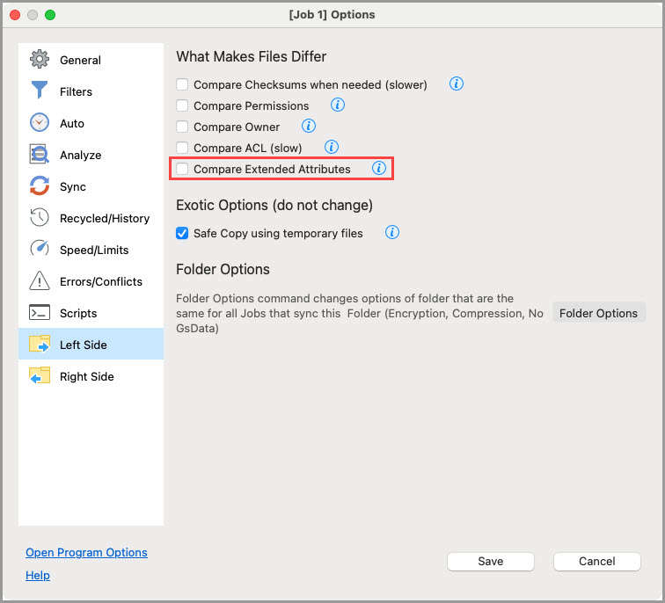The height and width of the screenshot is (603, 665).
Task: Open the Errors/Conflicts warning icon
Action: pos(40,281)
